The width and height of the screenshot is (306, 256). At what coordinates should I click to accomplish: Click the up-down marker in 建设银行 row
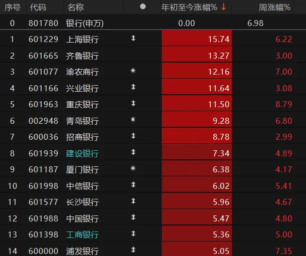133,152
